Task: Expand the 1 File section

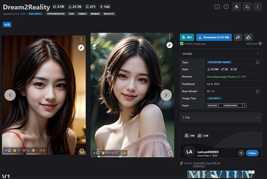Action: coord(257,118)
